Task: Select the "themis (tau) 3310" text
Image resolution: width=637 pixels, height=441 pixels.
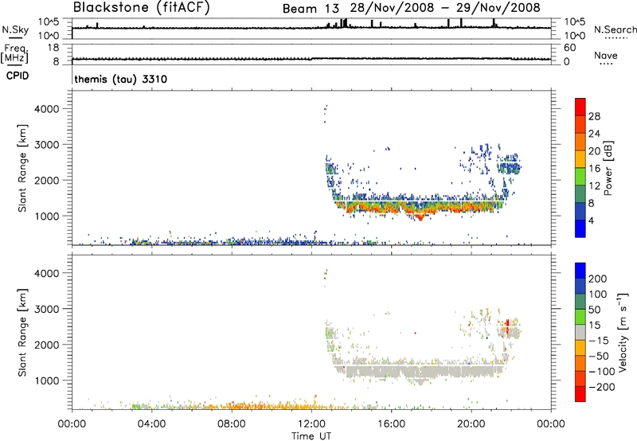Action: coord(121,79)
